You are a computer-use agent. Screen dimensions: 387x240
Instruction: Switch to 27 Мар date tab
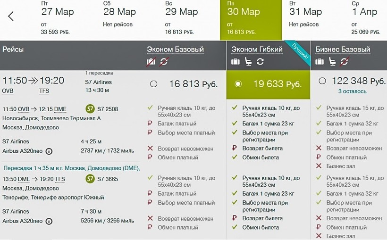tap(58, 20)
